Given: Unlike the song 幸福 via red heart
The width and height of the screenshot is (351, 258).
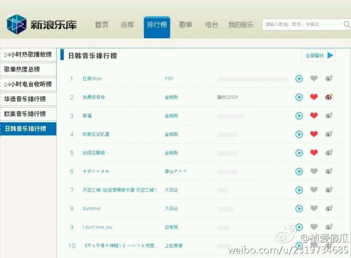Looking at the screenshot, I should point(314,115).
